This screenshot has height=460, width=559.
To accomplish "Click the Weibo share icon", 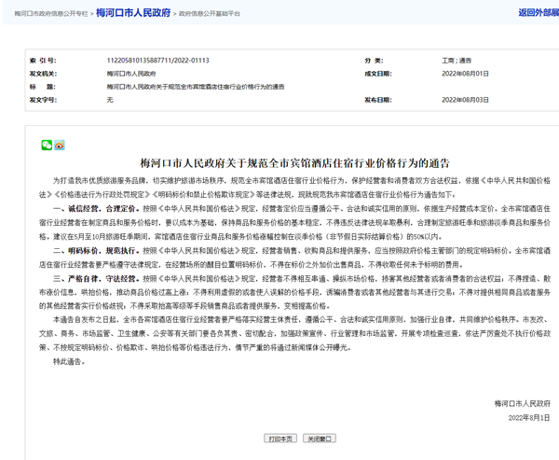I will pos(60,146).
